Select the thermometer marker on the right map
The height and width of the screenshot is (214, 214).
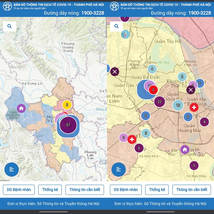pyautogui.click(x=125, y=34)
